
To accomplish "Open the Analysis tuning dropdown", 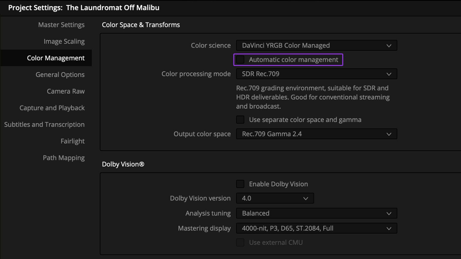I will [316, 213].
